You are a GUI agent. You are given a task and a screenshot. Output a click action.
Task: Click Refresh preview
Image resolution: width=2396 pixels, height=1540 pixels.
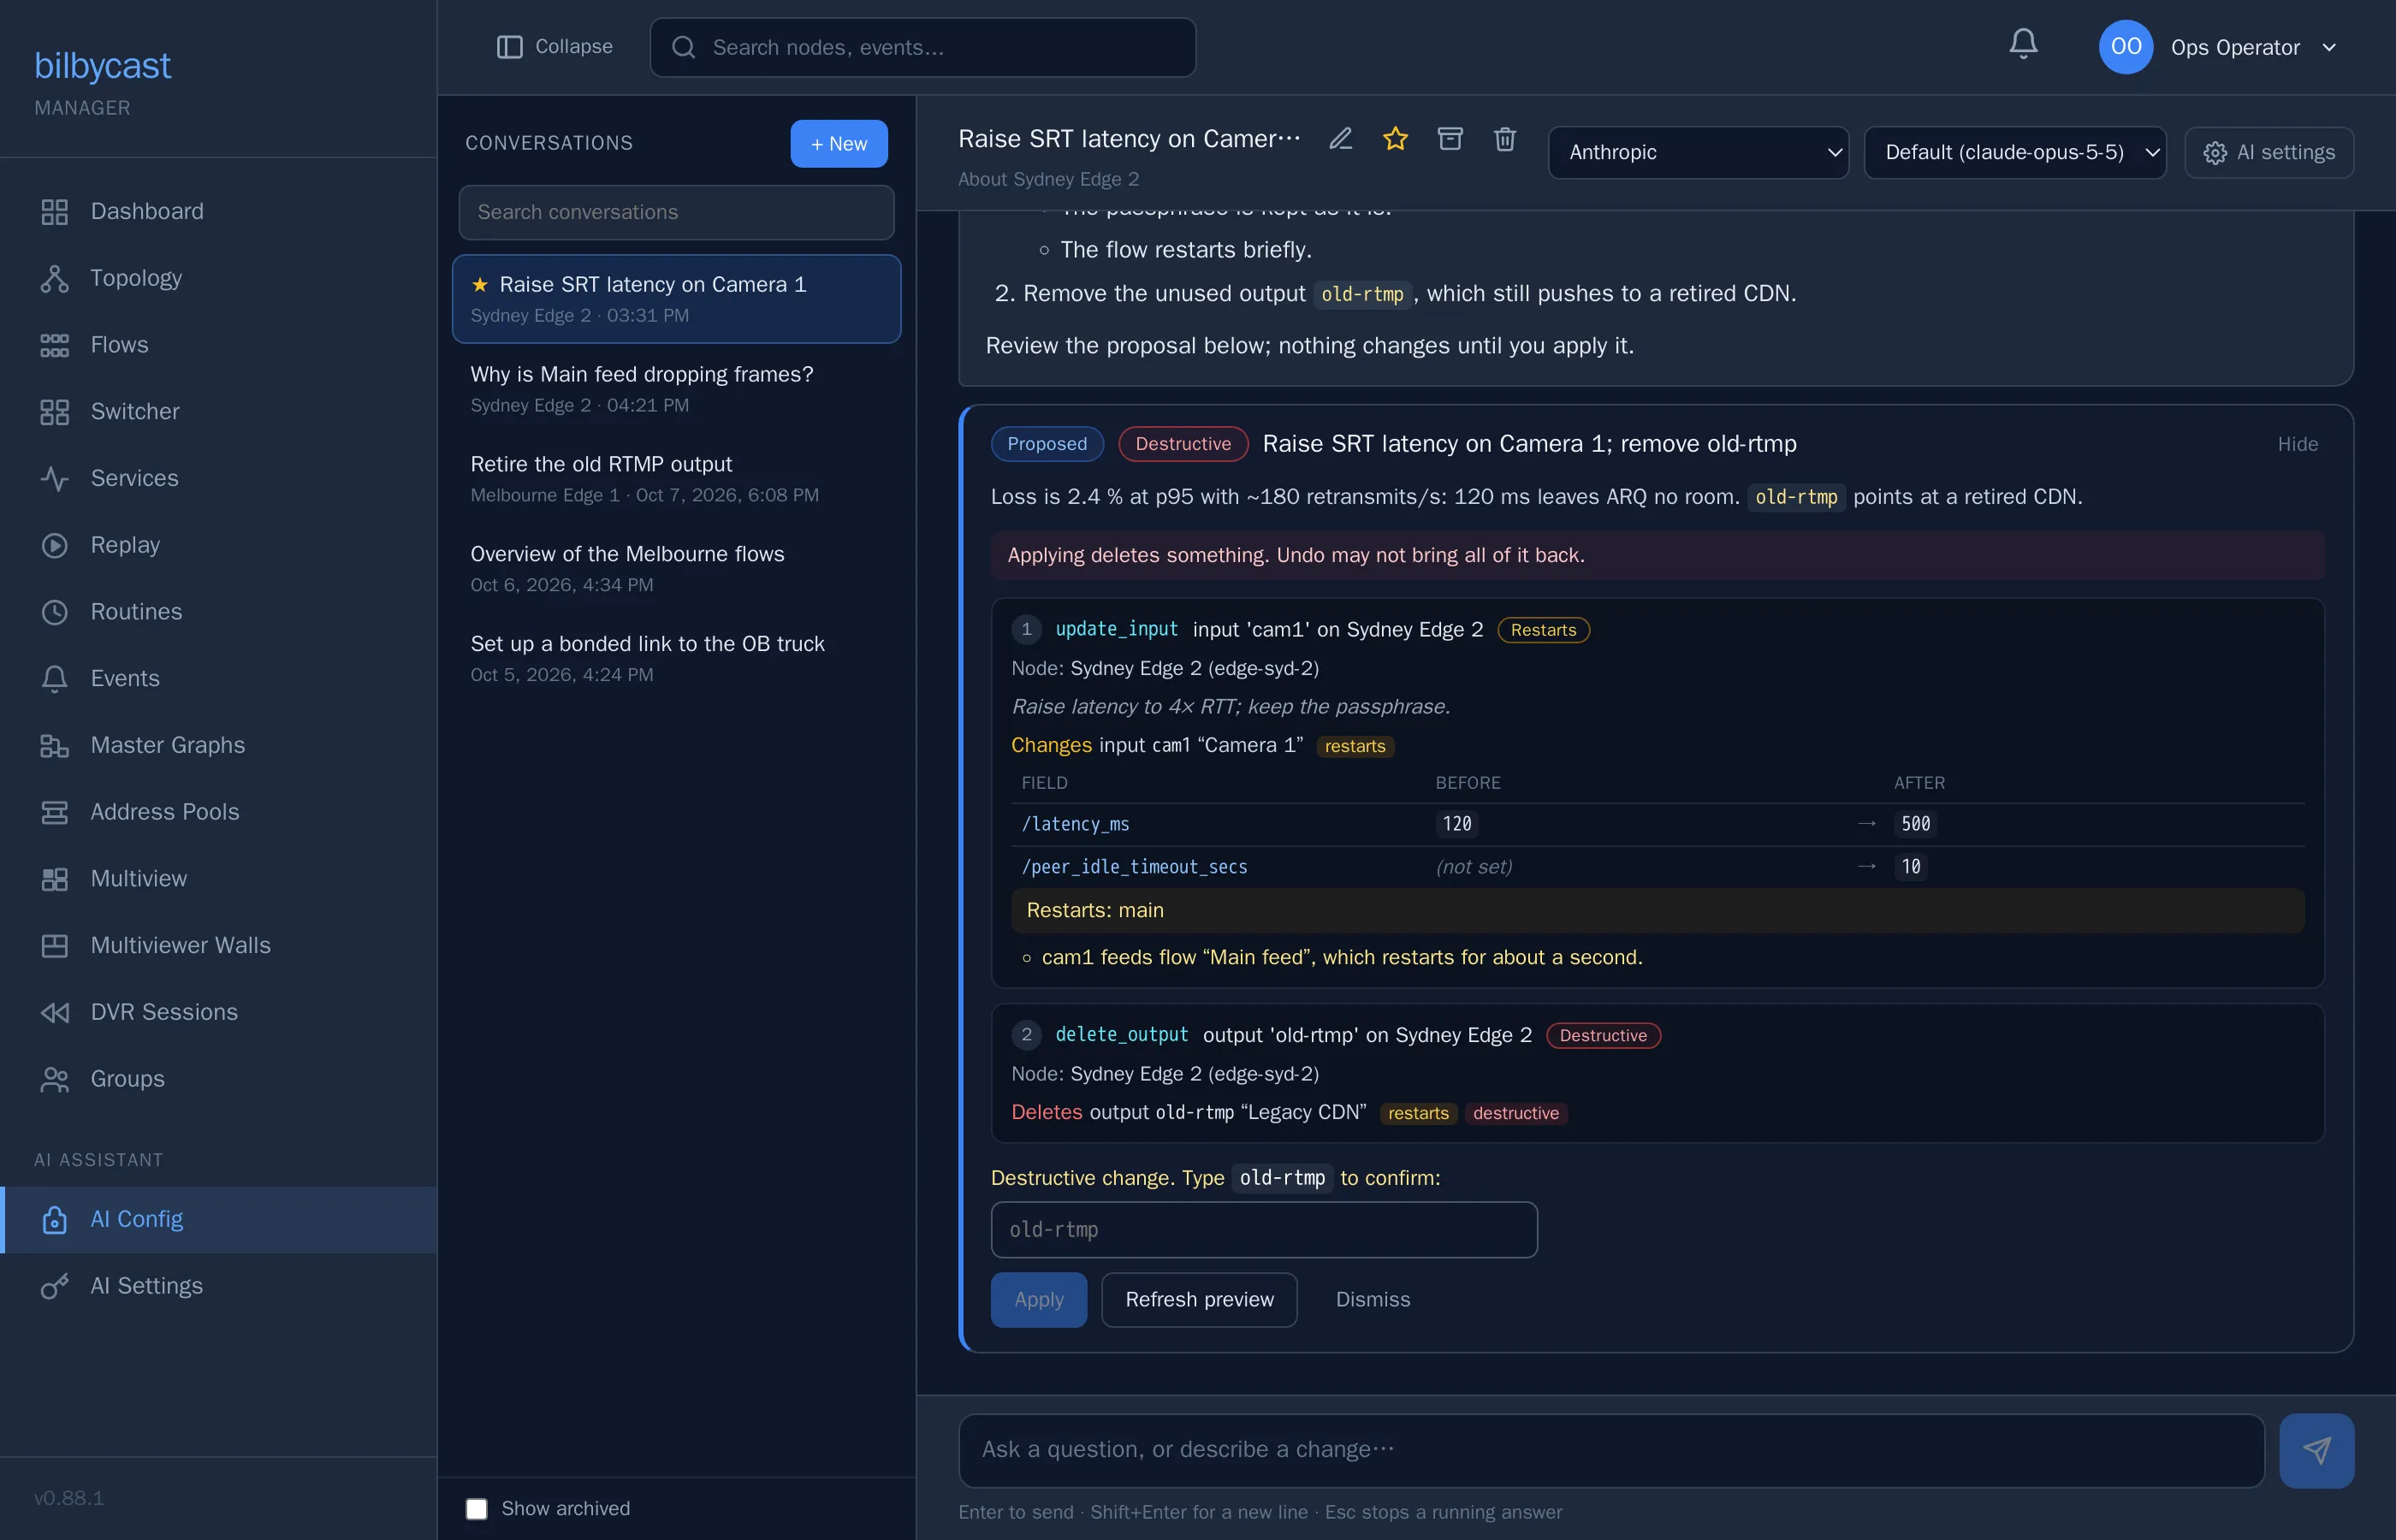pos(1199,1299)
